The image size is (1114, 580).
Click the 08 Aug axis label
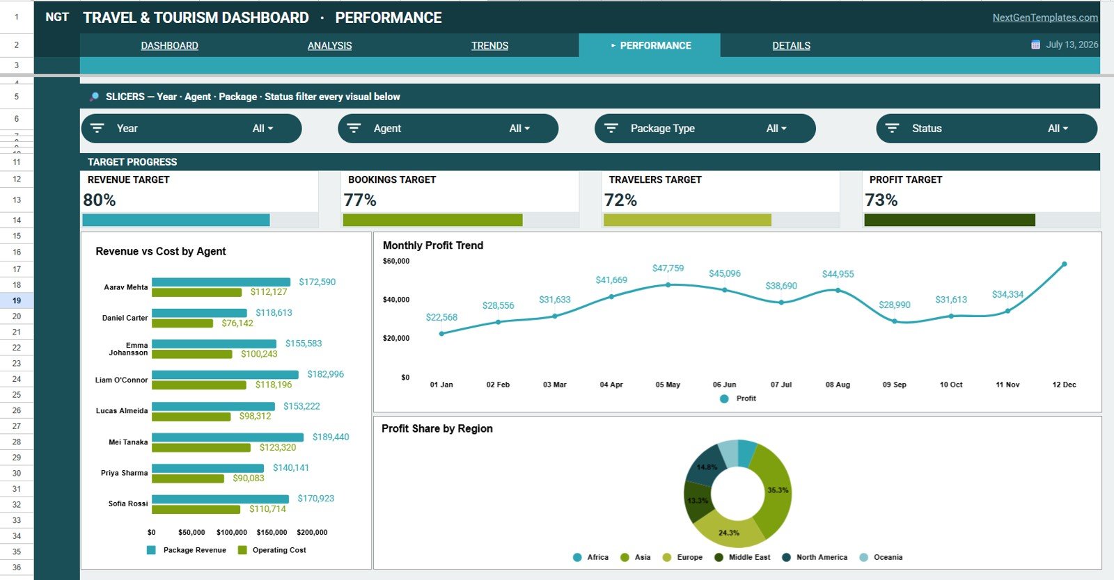coord(838,385)
